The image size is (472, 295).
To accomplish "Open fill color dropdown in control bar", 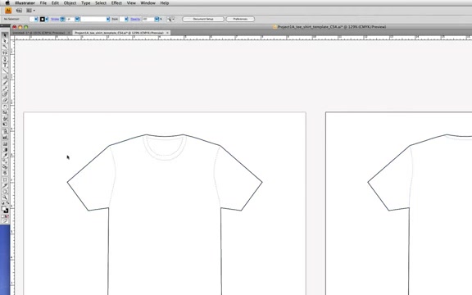I will pos(36,19).
